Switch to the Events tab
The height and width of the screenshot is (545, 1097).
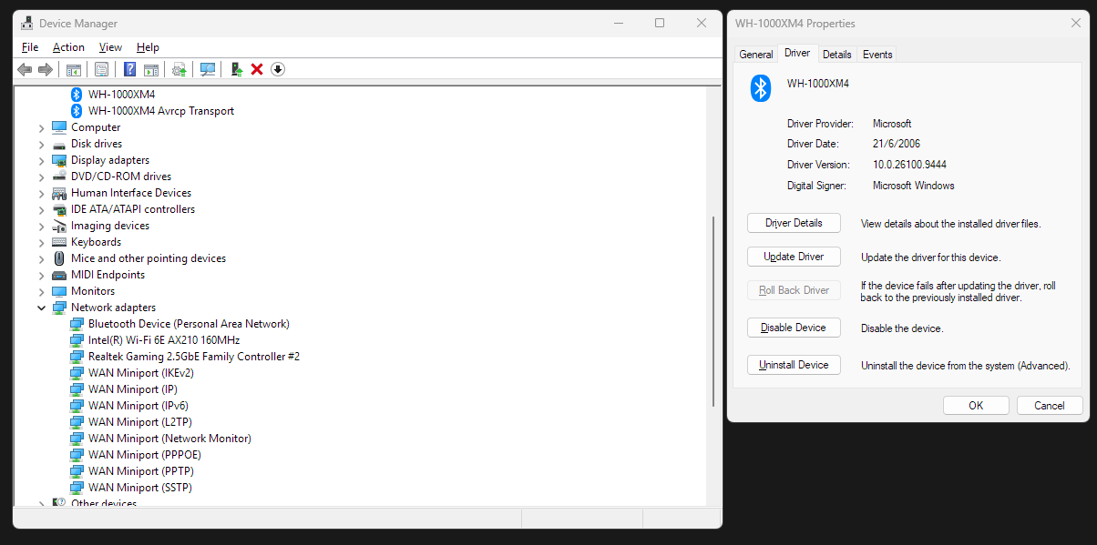pyautogui.click(x=877, y=55)
